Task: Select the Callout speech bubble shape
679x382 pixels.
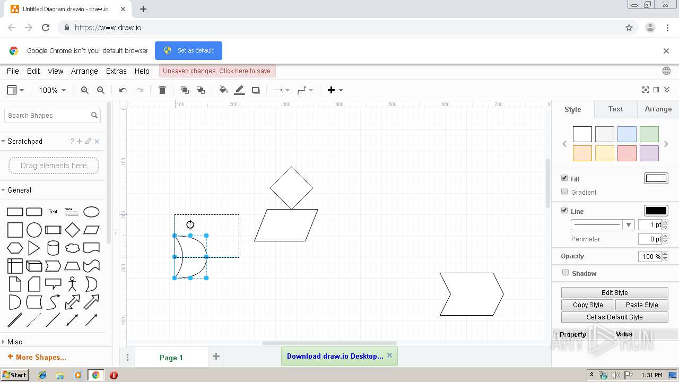Action: (x=53, y=284)
